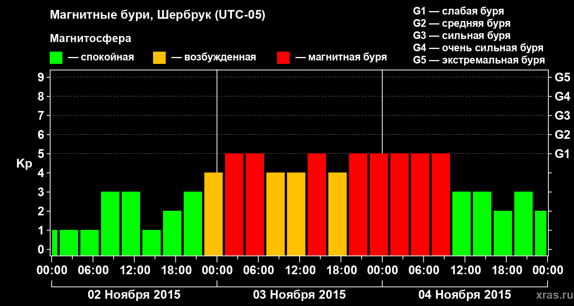574x306 pixels.
Task: Click green Kp 2 bar over 18:00, 04 Ноября
Action: coord(503,233)
